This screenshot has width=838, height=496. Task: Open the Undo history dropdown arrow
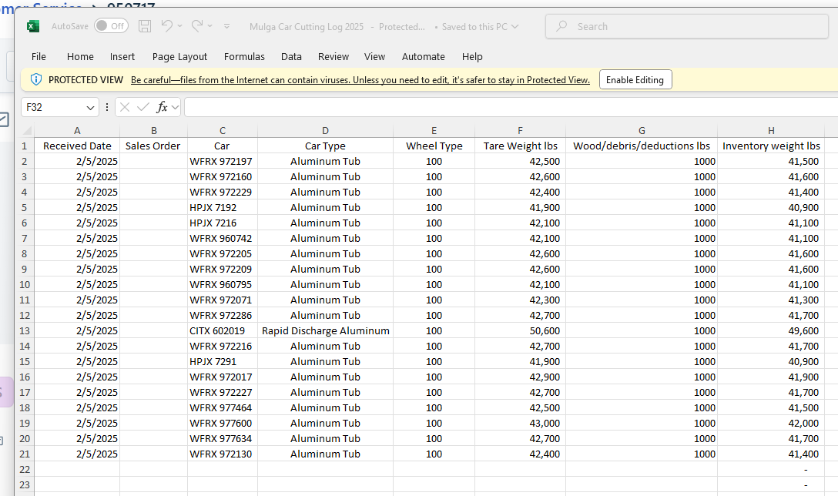click(x=179, y=25)
